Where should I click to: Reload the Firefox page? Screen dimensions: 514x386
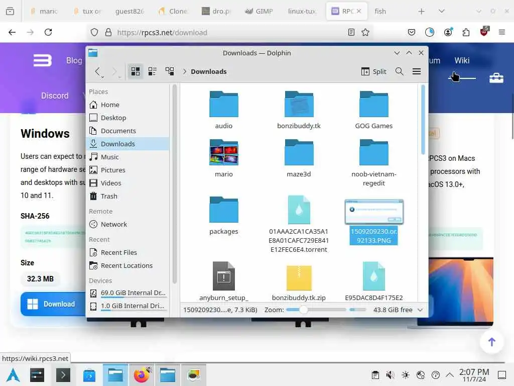point(48,32)
